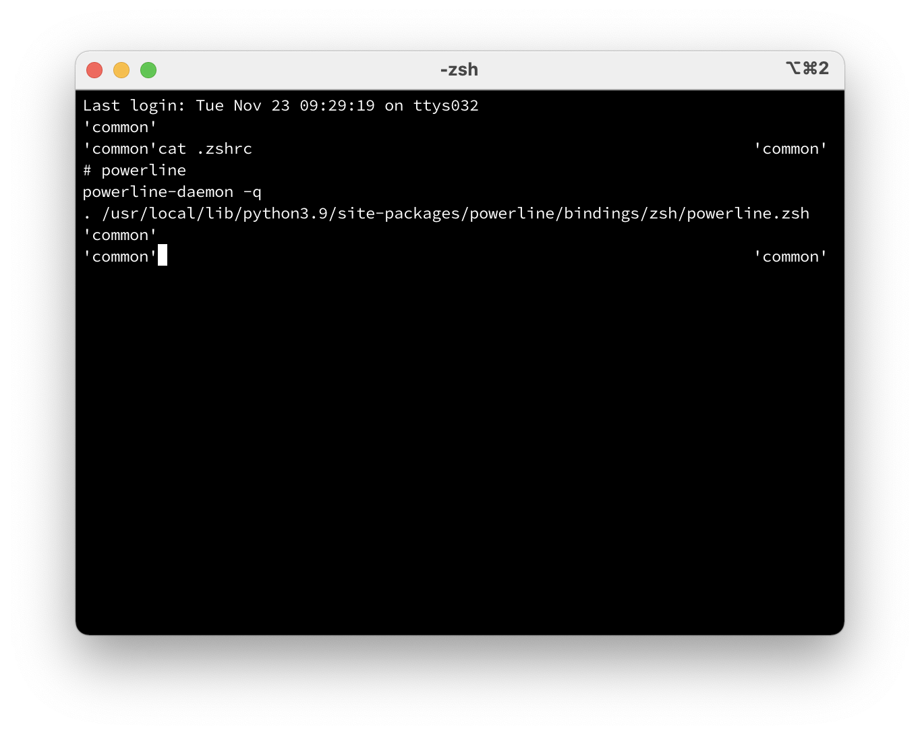Image resolution: width=920 pixels, height=735 pixels.
Task: Select the -zsh window title text
Action: point(459,69)
